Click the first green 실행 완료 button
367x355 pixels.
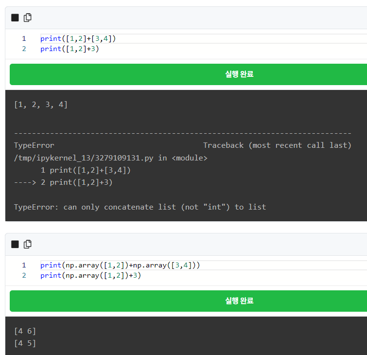click(x=189, y=74)
